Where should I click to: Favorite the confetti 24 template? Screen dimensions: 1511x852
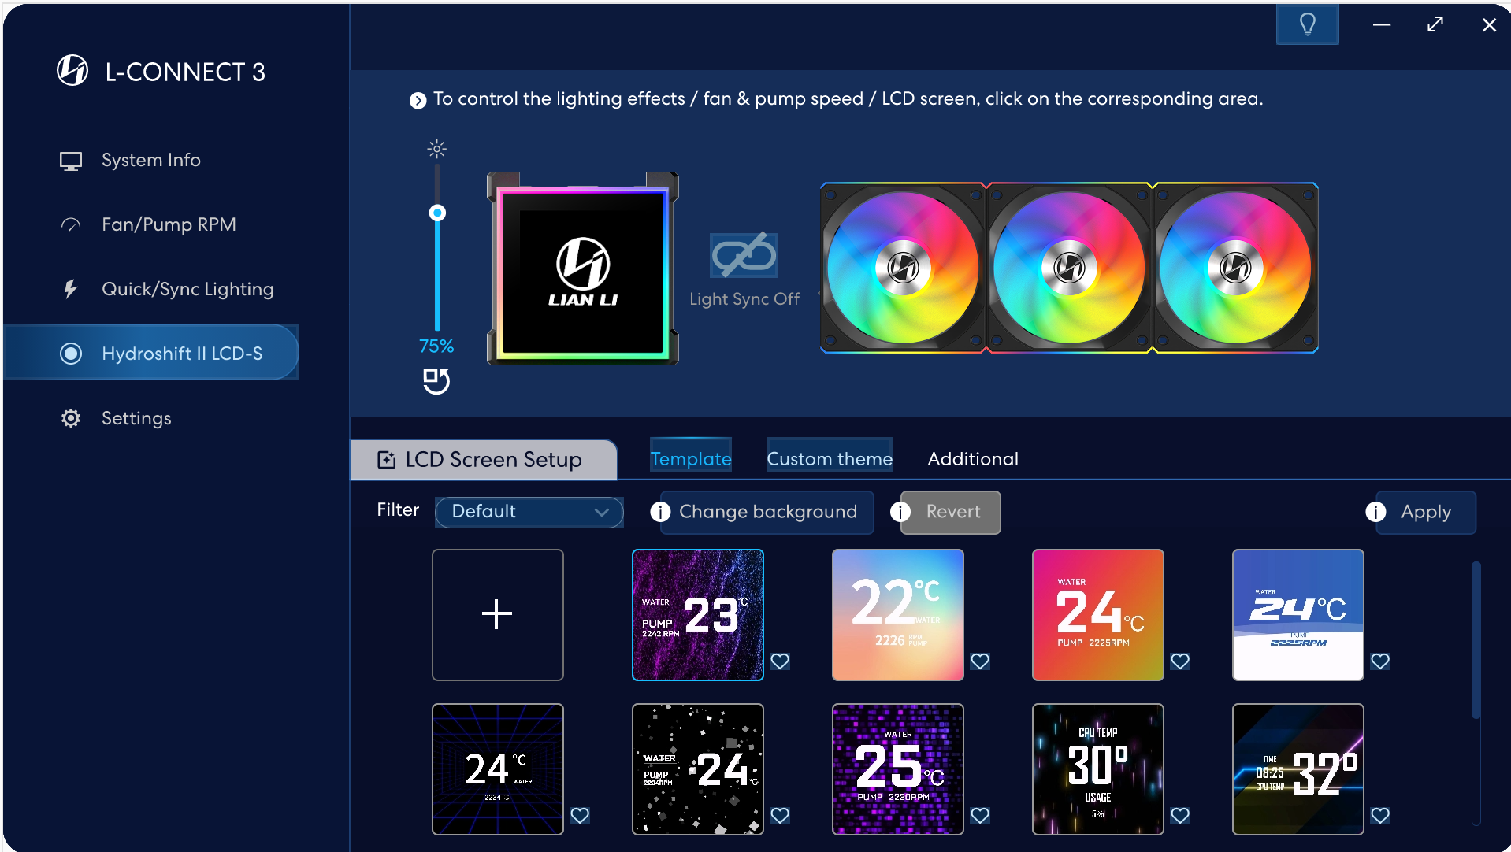tap(780, 816)
